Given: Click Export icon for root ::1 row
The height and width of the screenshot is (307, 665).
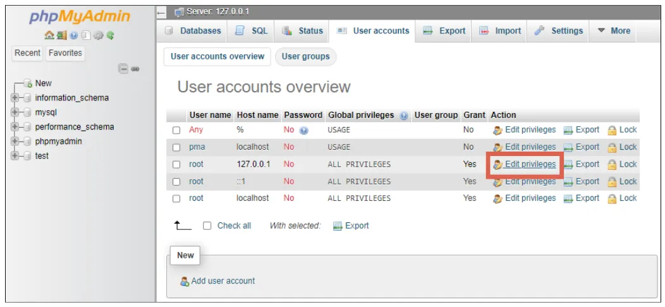Looking at the screenshot, I should tap(568, 182).
